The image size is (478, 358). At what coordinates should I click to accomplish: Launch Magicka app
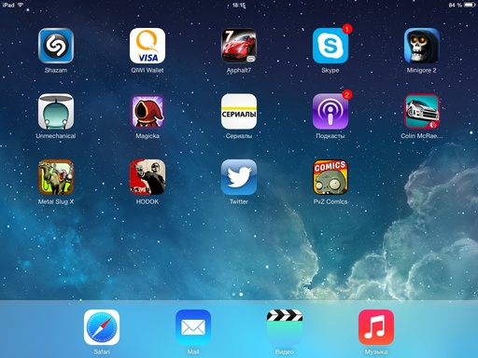(148, 111)
